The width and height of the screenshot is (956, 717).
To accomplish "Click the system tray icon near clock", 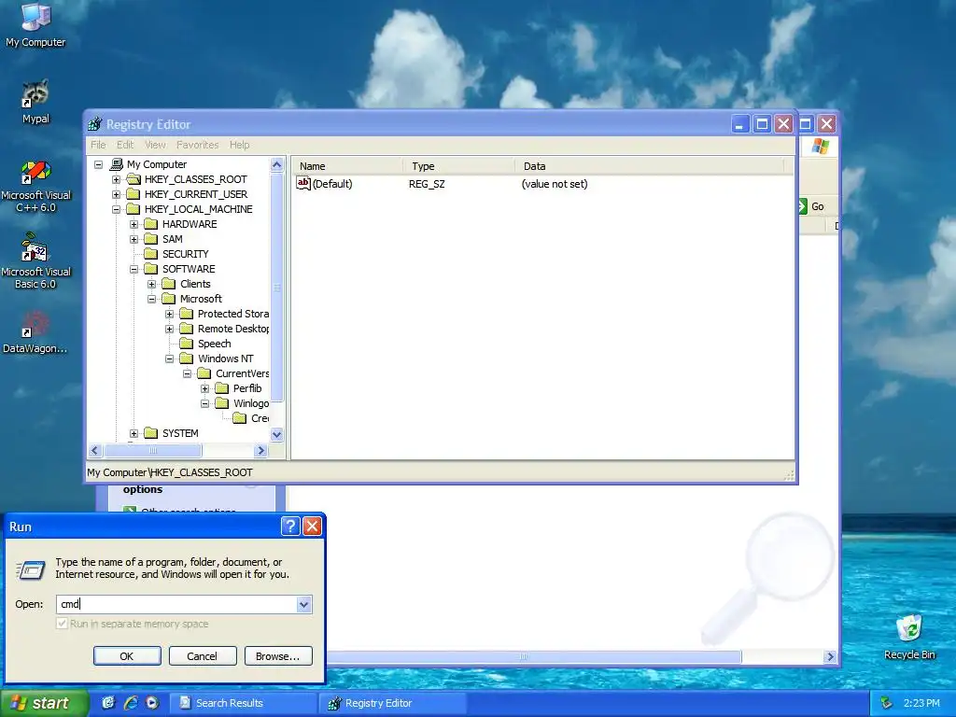I will tap(887, 703).
